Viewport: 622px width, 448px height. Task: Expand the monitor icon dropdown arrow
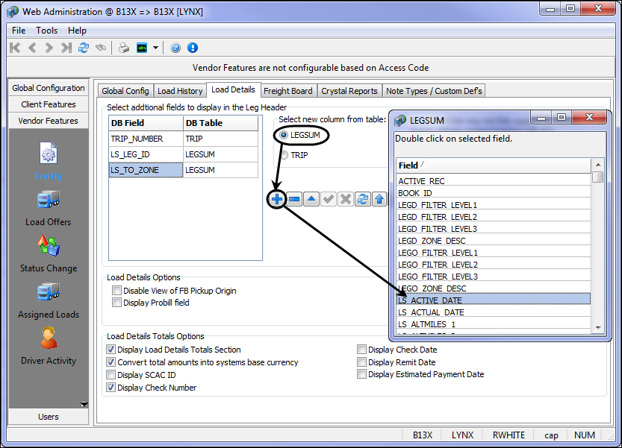[156, 48]
